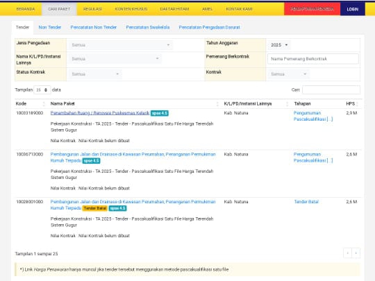
Task: Sort by HPS column arrows
Action: [x=357, y=103]
